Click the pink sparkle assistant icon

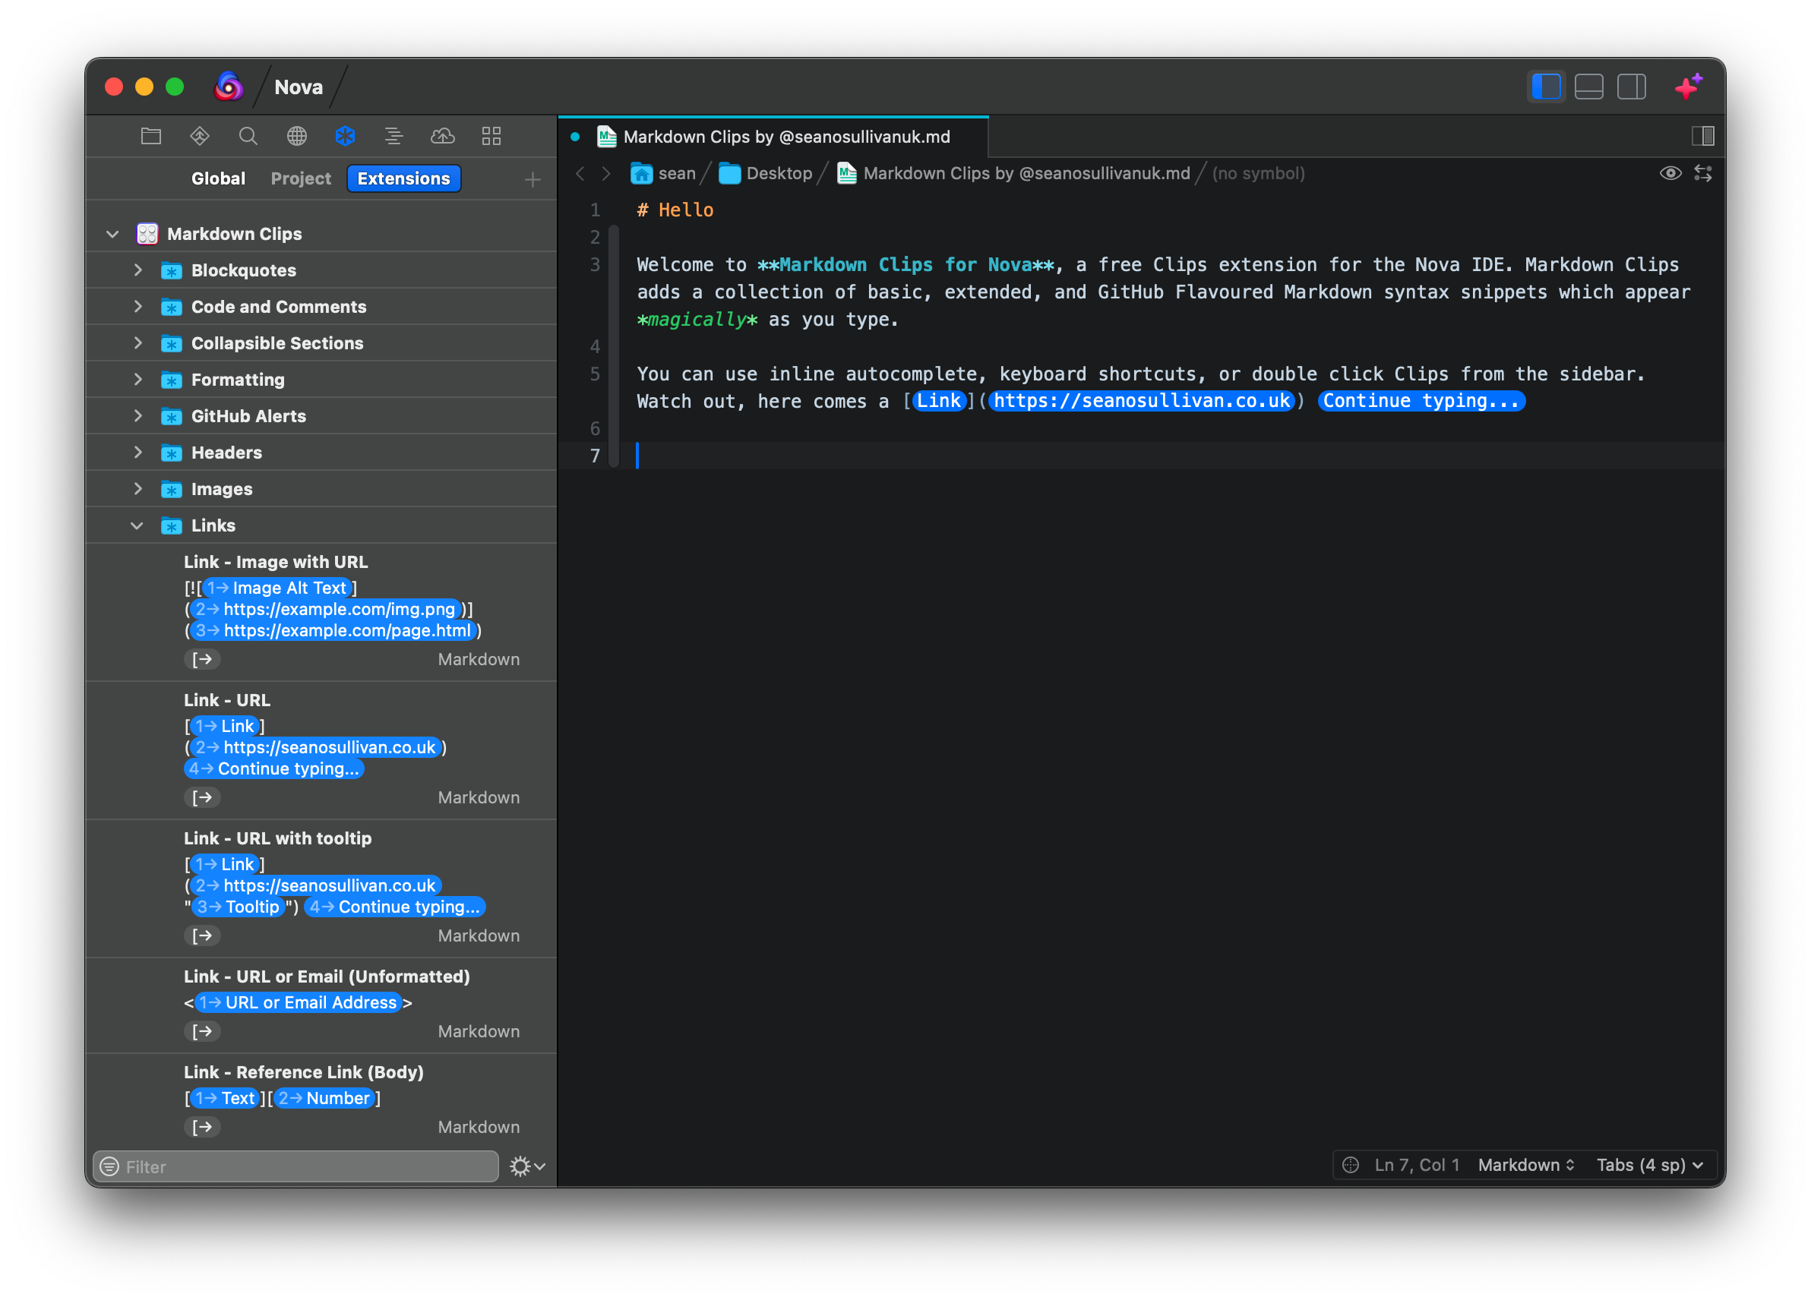(1689, 87)
